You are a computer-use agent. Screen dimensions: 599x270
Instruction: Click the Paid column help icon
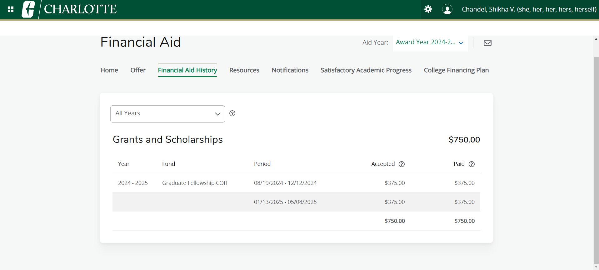472,164
